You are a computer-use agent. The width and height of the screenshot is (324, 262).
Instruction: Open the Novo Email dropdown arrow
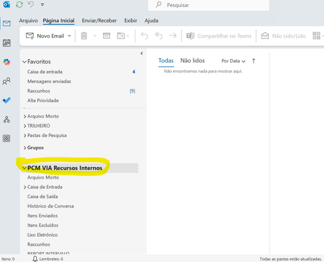[x=69, y=36]
